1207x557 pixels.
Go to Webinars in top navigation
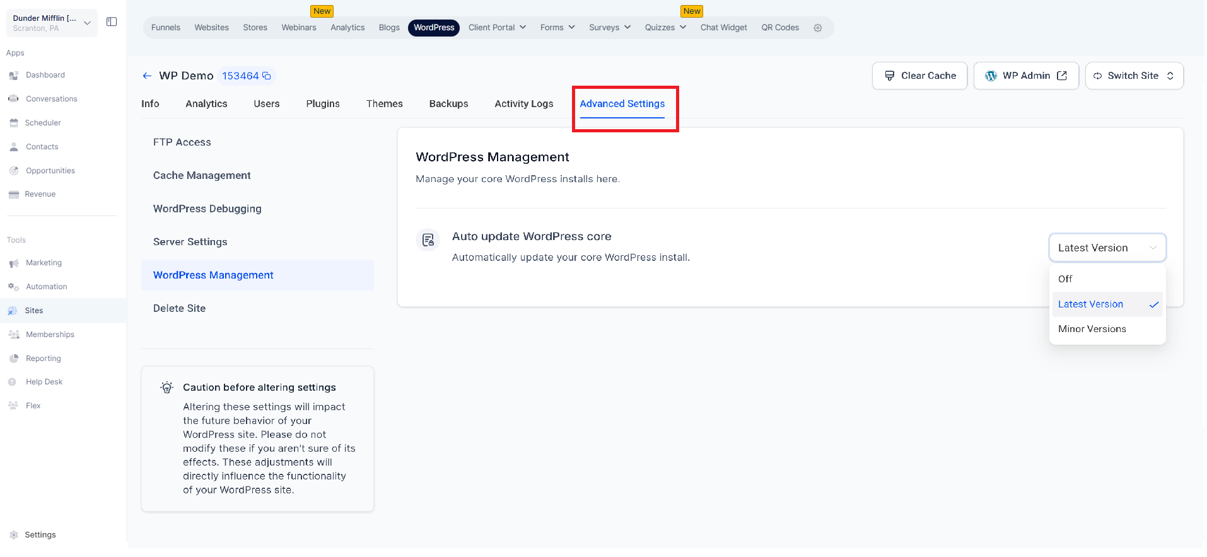(299, 28)
